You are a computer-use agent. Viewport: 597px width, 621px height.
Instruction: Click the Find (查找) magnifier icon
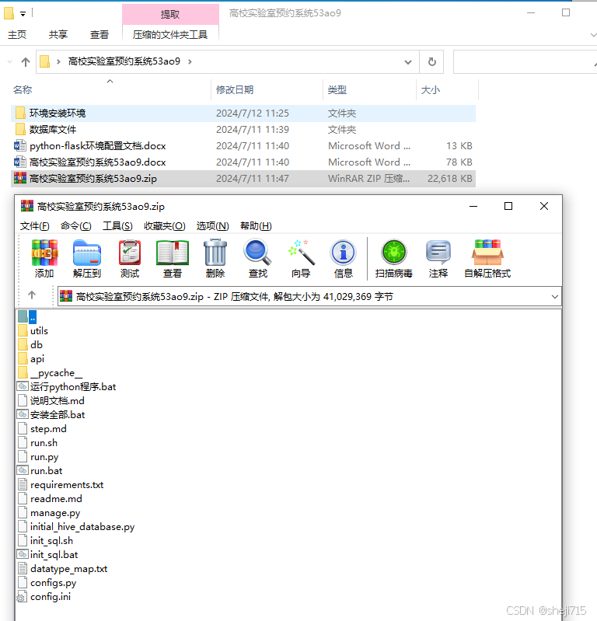(257, 253)
